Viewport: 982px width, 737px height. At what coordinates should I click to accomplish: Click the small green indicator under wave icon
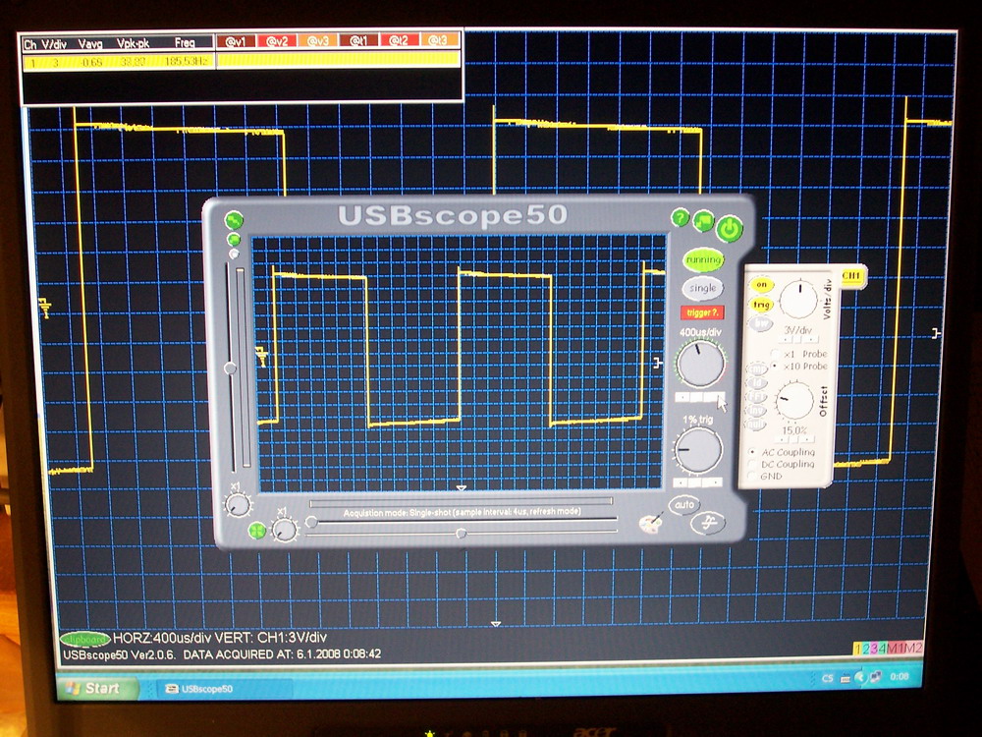(234, 240)
